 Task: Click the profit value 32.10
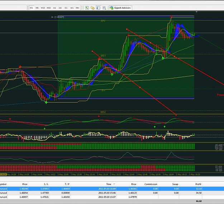199,189
